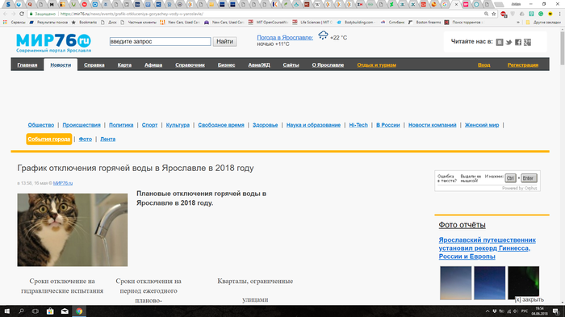Click the МИР76 site logo

53,43
